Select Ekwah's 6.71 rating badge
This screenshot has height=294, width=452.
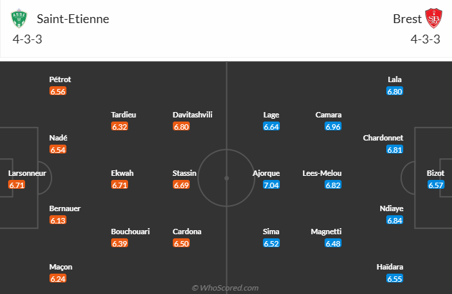click(120, 185)
